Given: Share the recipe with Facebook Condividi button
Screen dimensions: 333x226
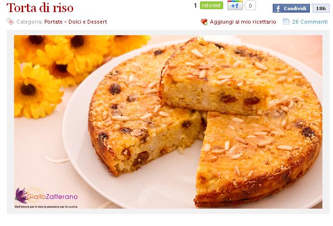Looking at the screenshot, I should click(291, 9).
